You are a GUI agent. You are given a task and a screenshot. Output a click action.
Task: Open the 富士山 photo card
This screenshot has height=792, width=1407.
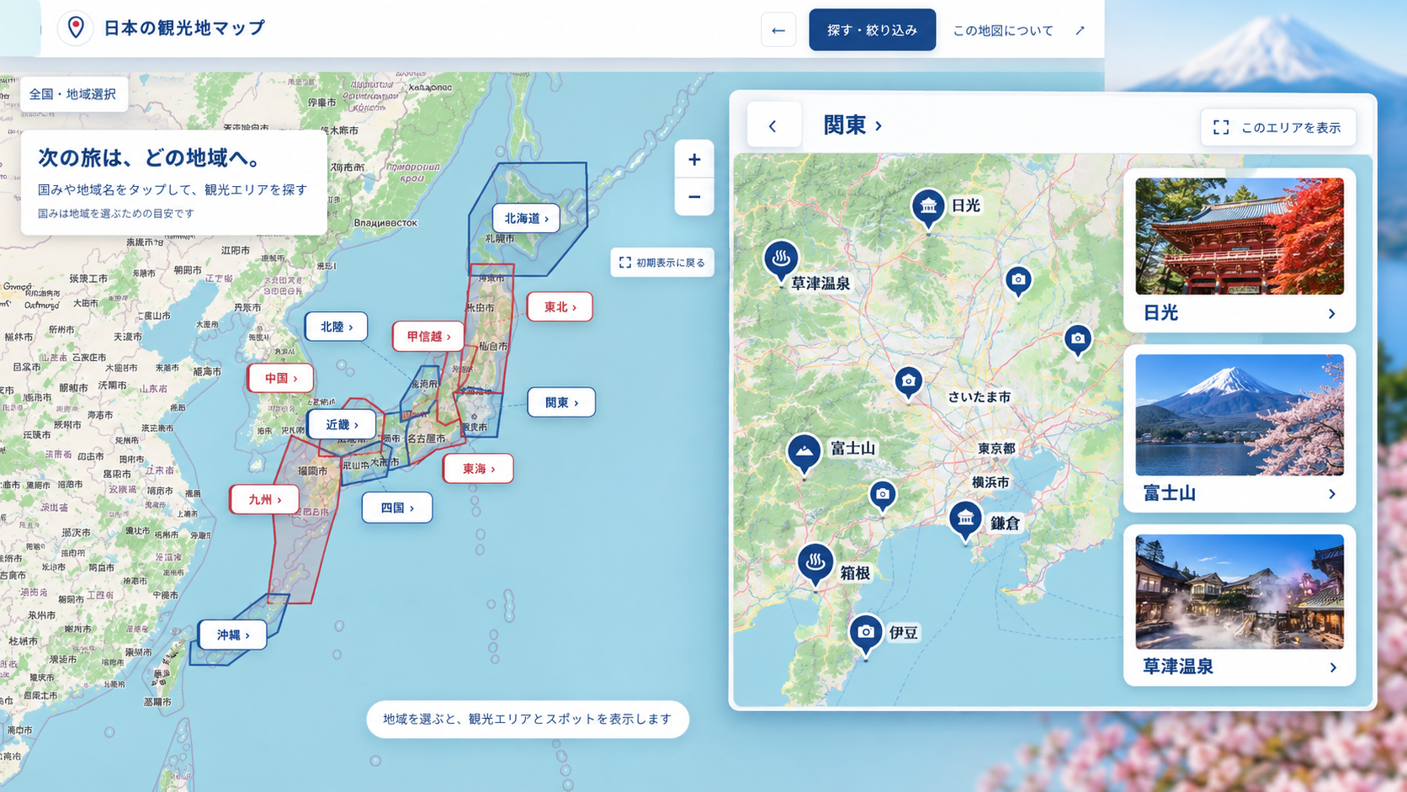coord(1240,428)
